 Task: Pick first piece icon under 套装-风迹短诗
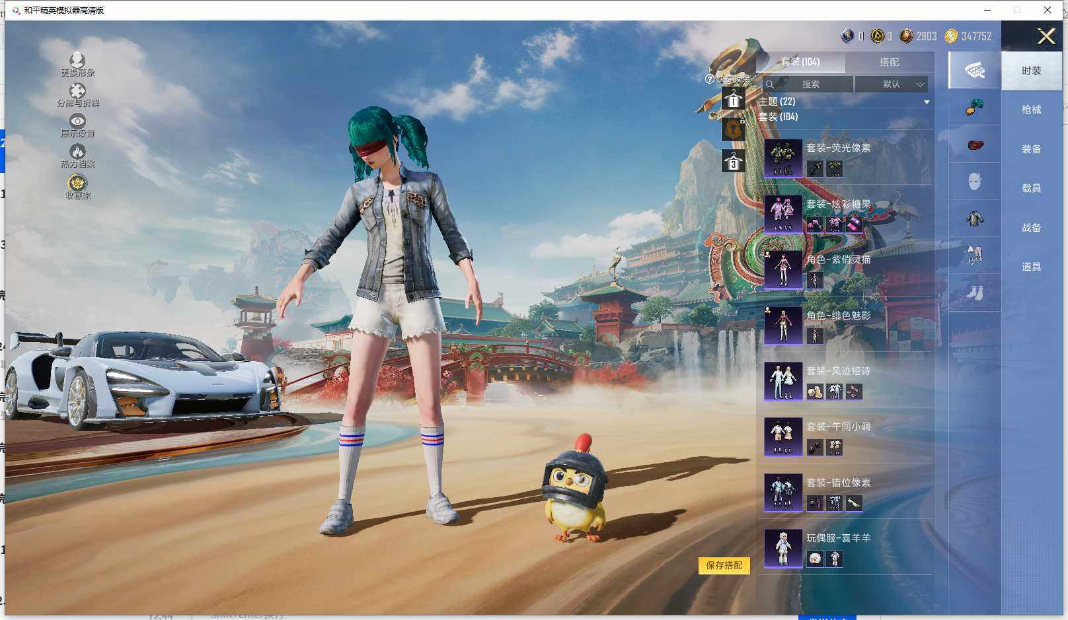tap(815, 392)
